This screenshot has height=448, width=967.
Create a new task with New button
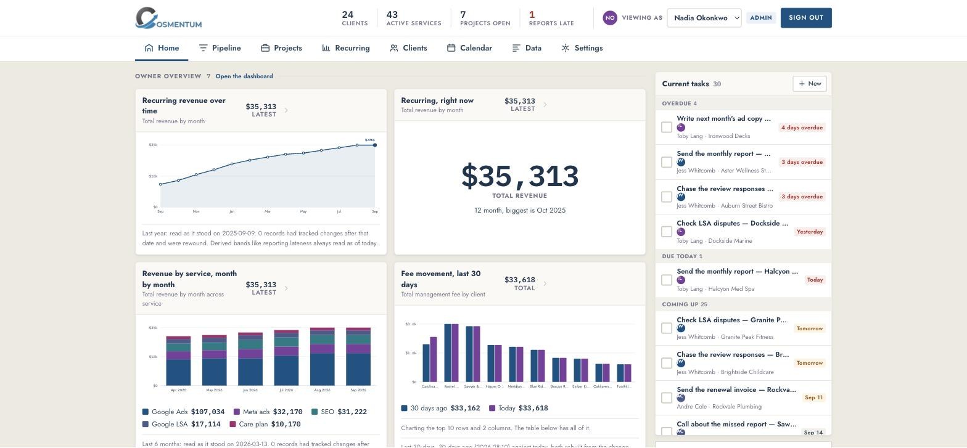pyautogui.click(x=810, y=84)
